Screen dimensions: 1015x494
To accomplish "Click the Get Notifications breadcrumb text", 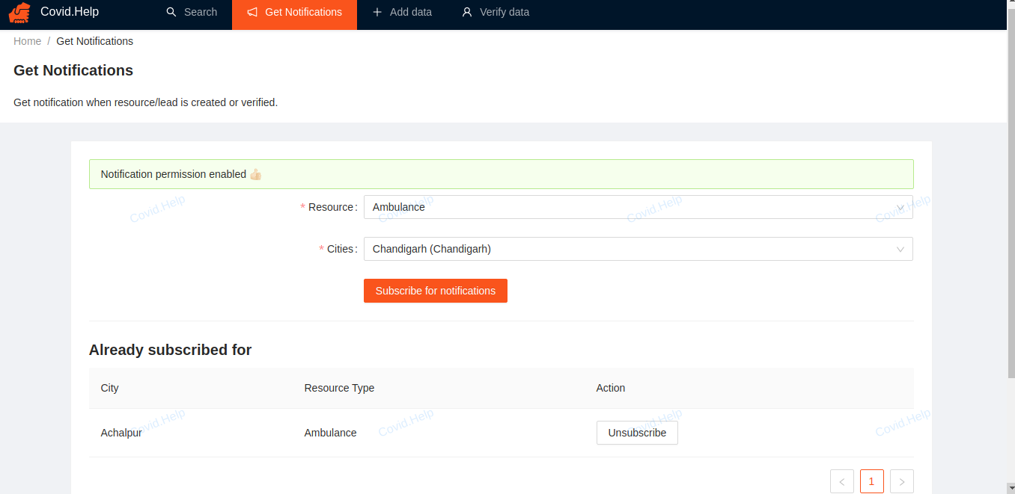I will point(95,41).
